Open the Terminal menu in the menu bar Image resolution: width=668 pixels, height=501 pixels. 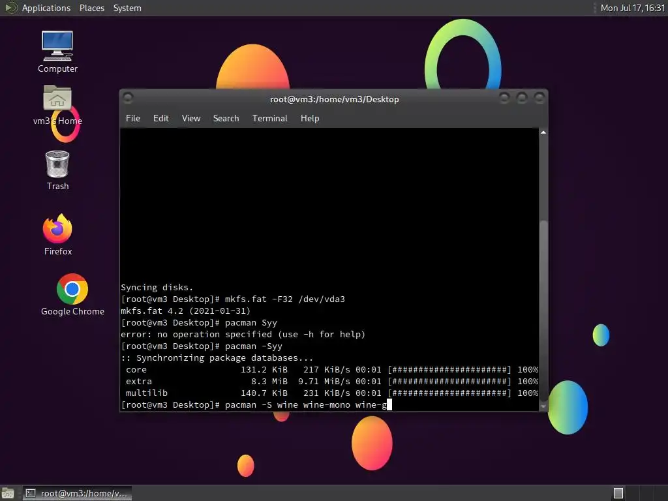tap(269, 119)
